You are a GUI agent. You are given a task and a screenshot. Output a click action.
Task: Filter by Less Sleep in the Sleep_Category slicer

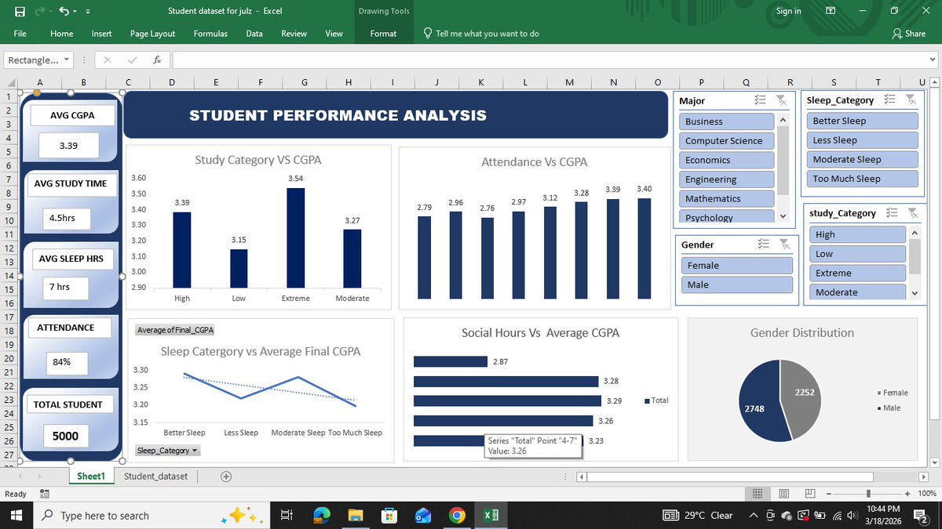point(863,140)
